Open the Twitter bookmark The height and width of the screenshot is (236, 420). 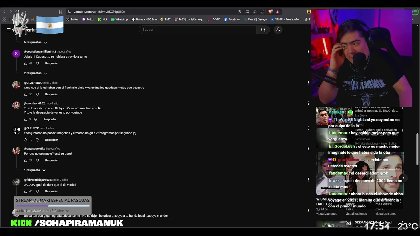(x=72, y=19)
